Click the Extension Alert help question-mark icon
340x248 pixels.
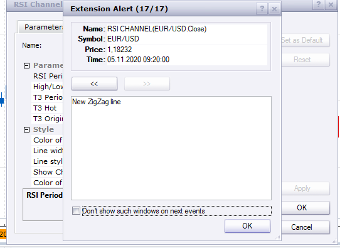coord(262,9)
